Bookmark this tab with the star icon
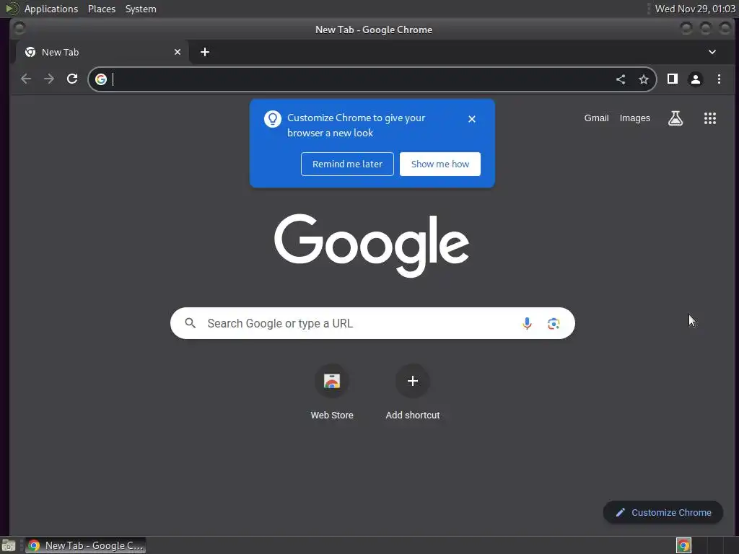The height and width of the screenshot is (554, 739). tap(643, 79)
